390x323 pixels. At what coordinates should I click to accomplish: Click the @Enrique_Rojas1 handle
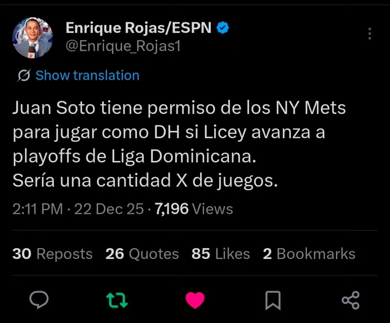[x=123, y=46]
